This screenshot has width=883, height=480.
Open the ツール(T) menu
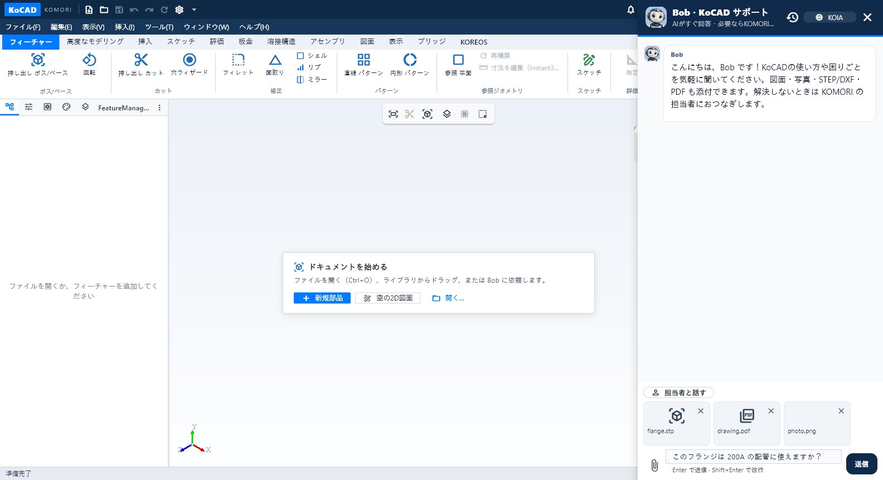pyautogui.click(x=159, y=27)
